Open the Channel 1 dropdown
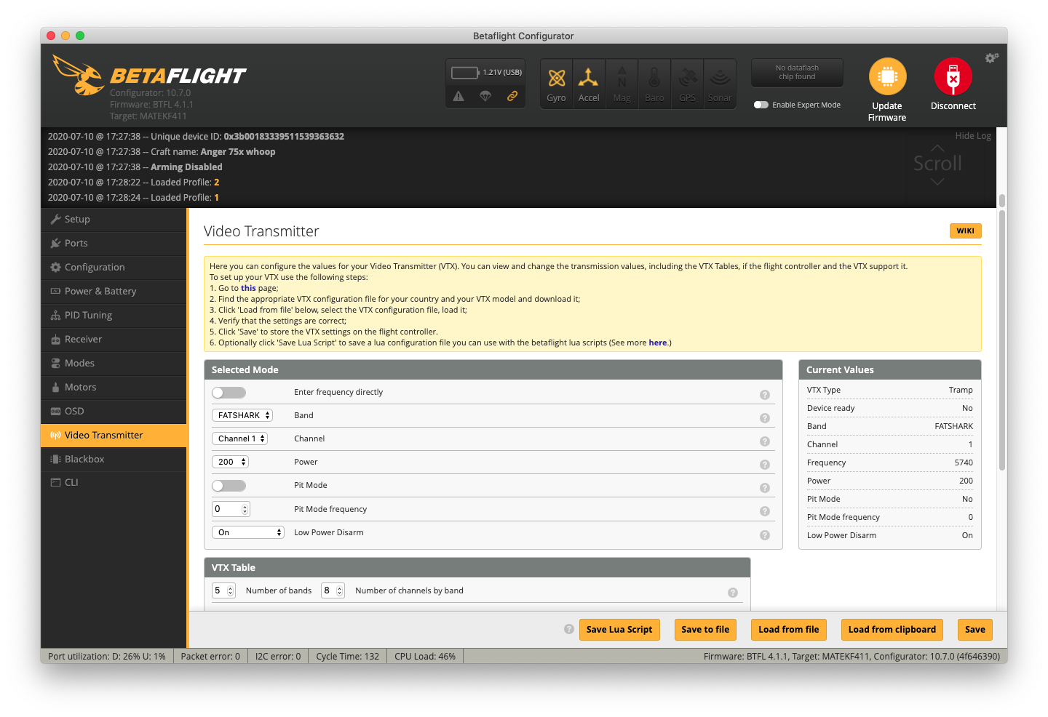This screenshot has width=1048, height=717. tap(240, 438)
